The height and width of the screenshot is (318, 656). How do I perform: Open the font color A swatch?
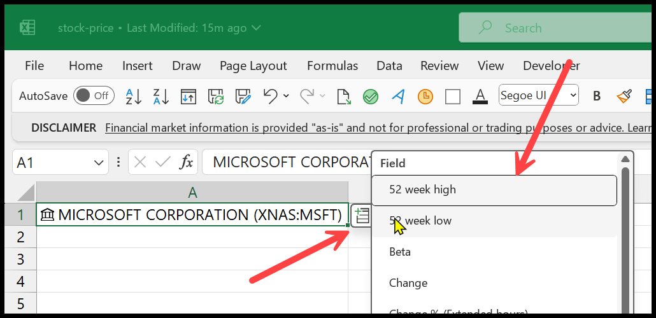[x=480, y=97]
